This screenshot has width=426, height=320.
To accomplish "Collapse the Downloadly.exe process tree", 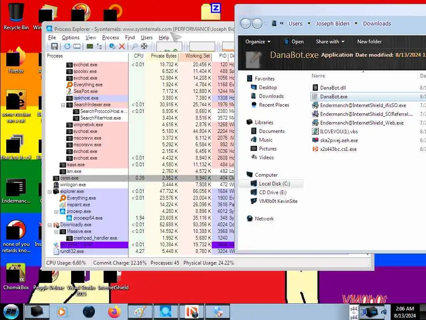I will click(x=50, y=225).
